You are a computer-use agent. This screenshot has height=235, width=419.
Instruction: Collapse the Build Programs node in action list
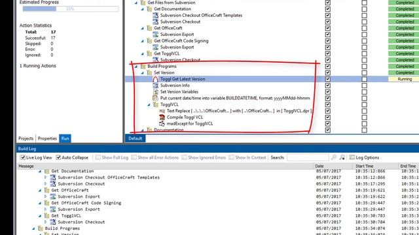pos(136,67)
